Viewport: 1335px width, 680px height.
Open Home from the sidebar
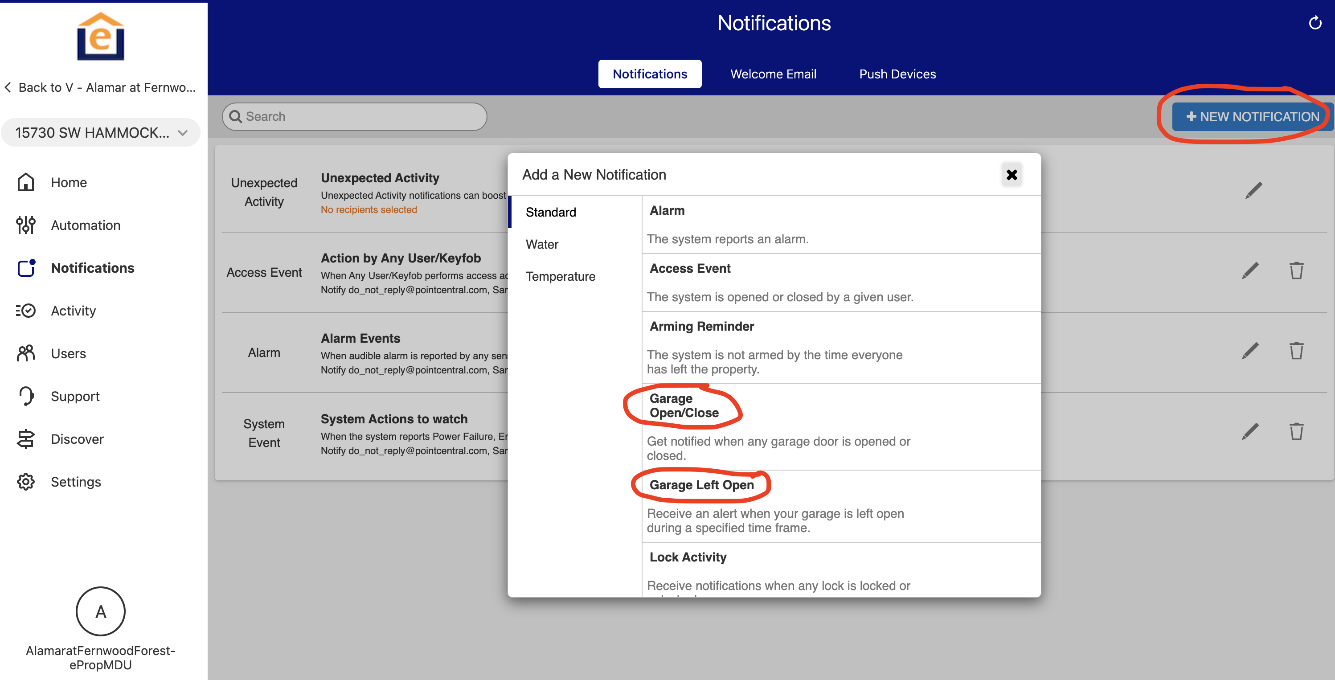[69, 182]
